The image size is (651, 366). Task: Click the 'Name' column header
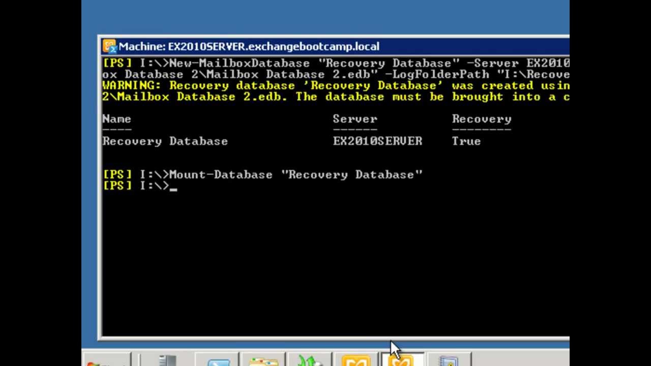pos(116,119)
